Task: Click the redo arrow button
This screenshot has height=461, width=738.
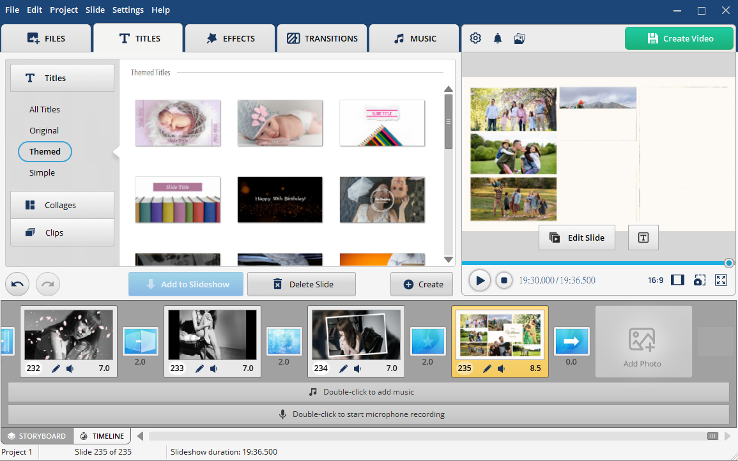Action: pos(48,284)
